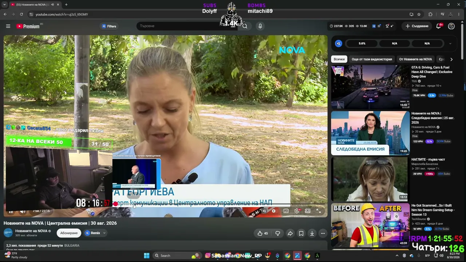Click the 5.6% vidIQ stat pill
The image size is (466, 262).
click(x=362, y=43)
